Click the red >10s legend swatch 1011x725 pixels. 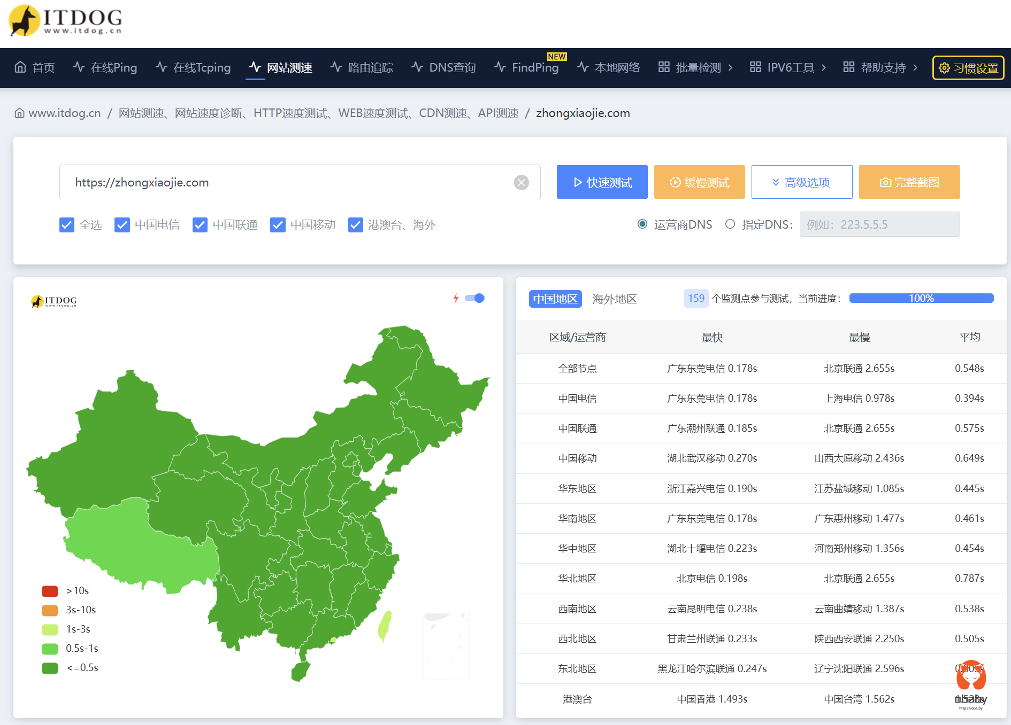(50, 591)
